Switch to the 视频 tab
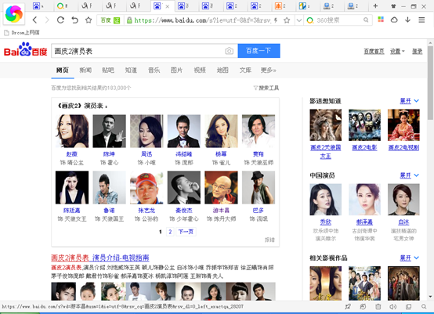434x314 pixels. pyautogui.click(x=200, y=70)
